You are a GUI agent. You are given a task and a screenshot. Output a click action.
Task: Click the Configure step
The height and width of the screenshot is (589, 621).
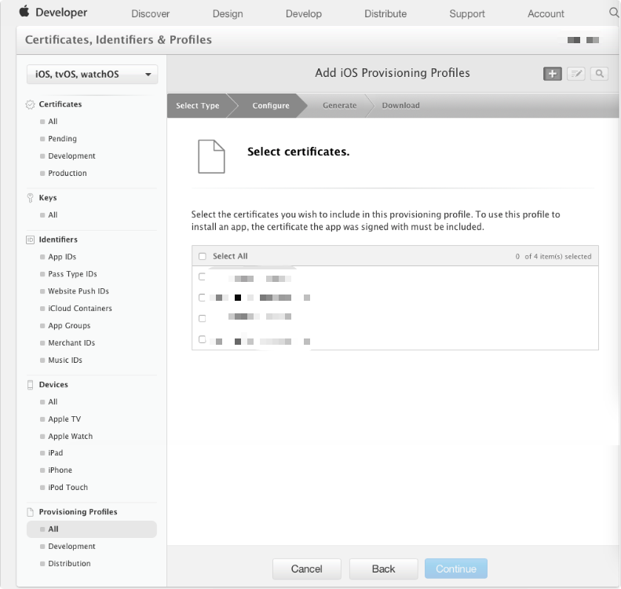[x=271, y=106]
